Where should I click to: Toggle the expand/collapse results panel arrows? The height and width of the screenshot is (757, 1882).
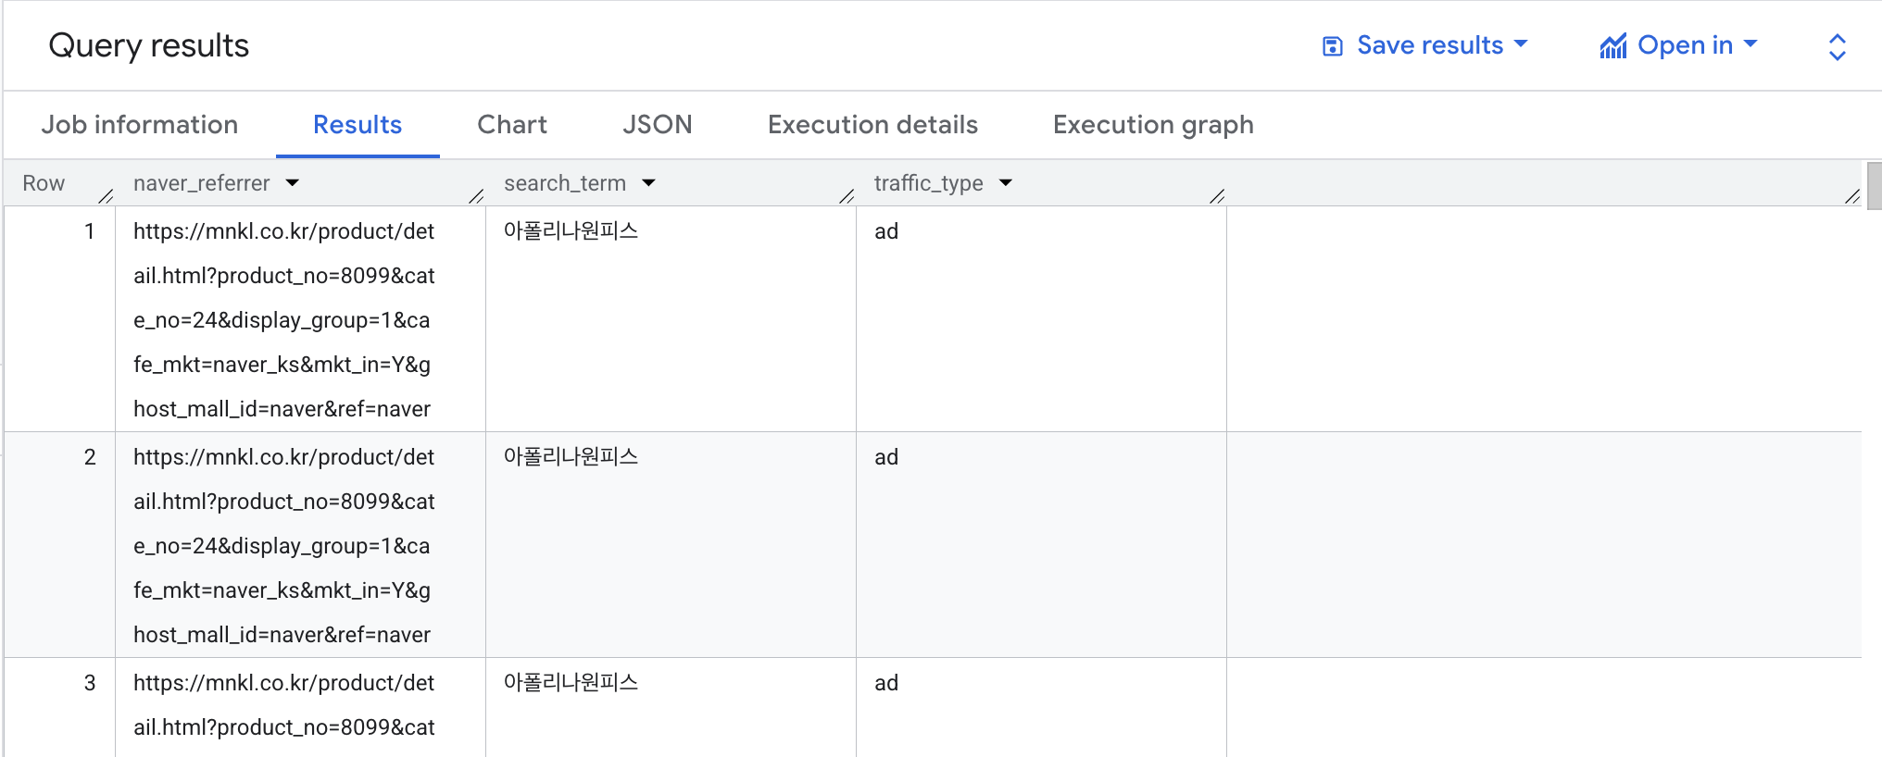1838,47
